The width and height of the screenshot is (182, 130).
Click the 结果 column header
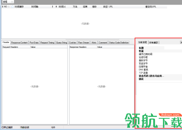pos(85,7)
